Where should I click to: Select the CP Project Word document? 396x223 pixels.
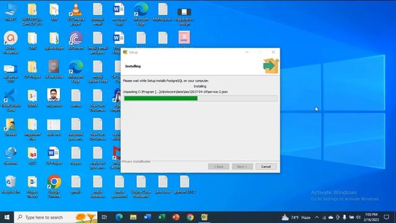[x=54, y=155]
